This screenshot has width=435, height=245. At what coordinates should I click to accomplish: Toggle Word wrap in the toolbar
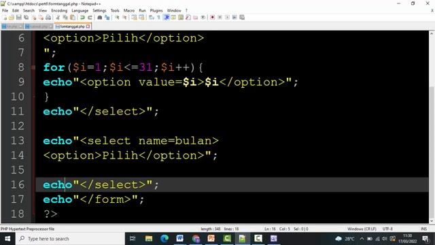click(151, 17)
